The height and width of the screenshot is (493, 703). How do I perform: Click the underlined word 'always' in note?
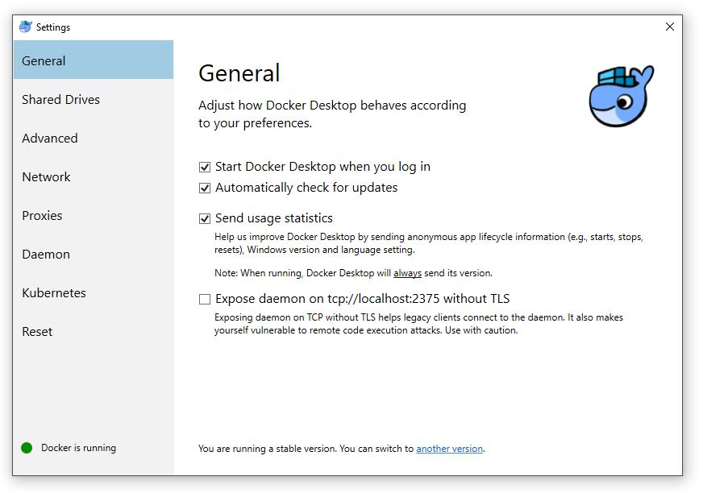click(407, 273)
